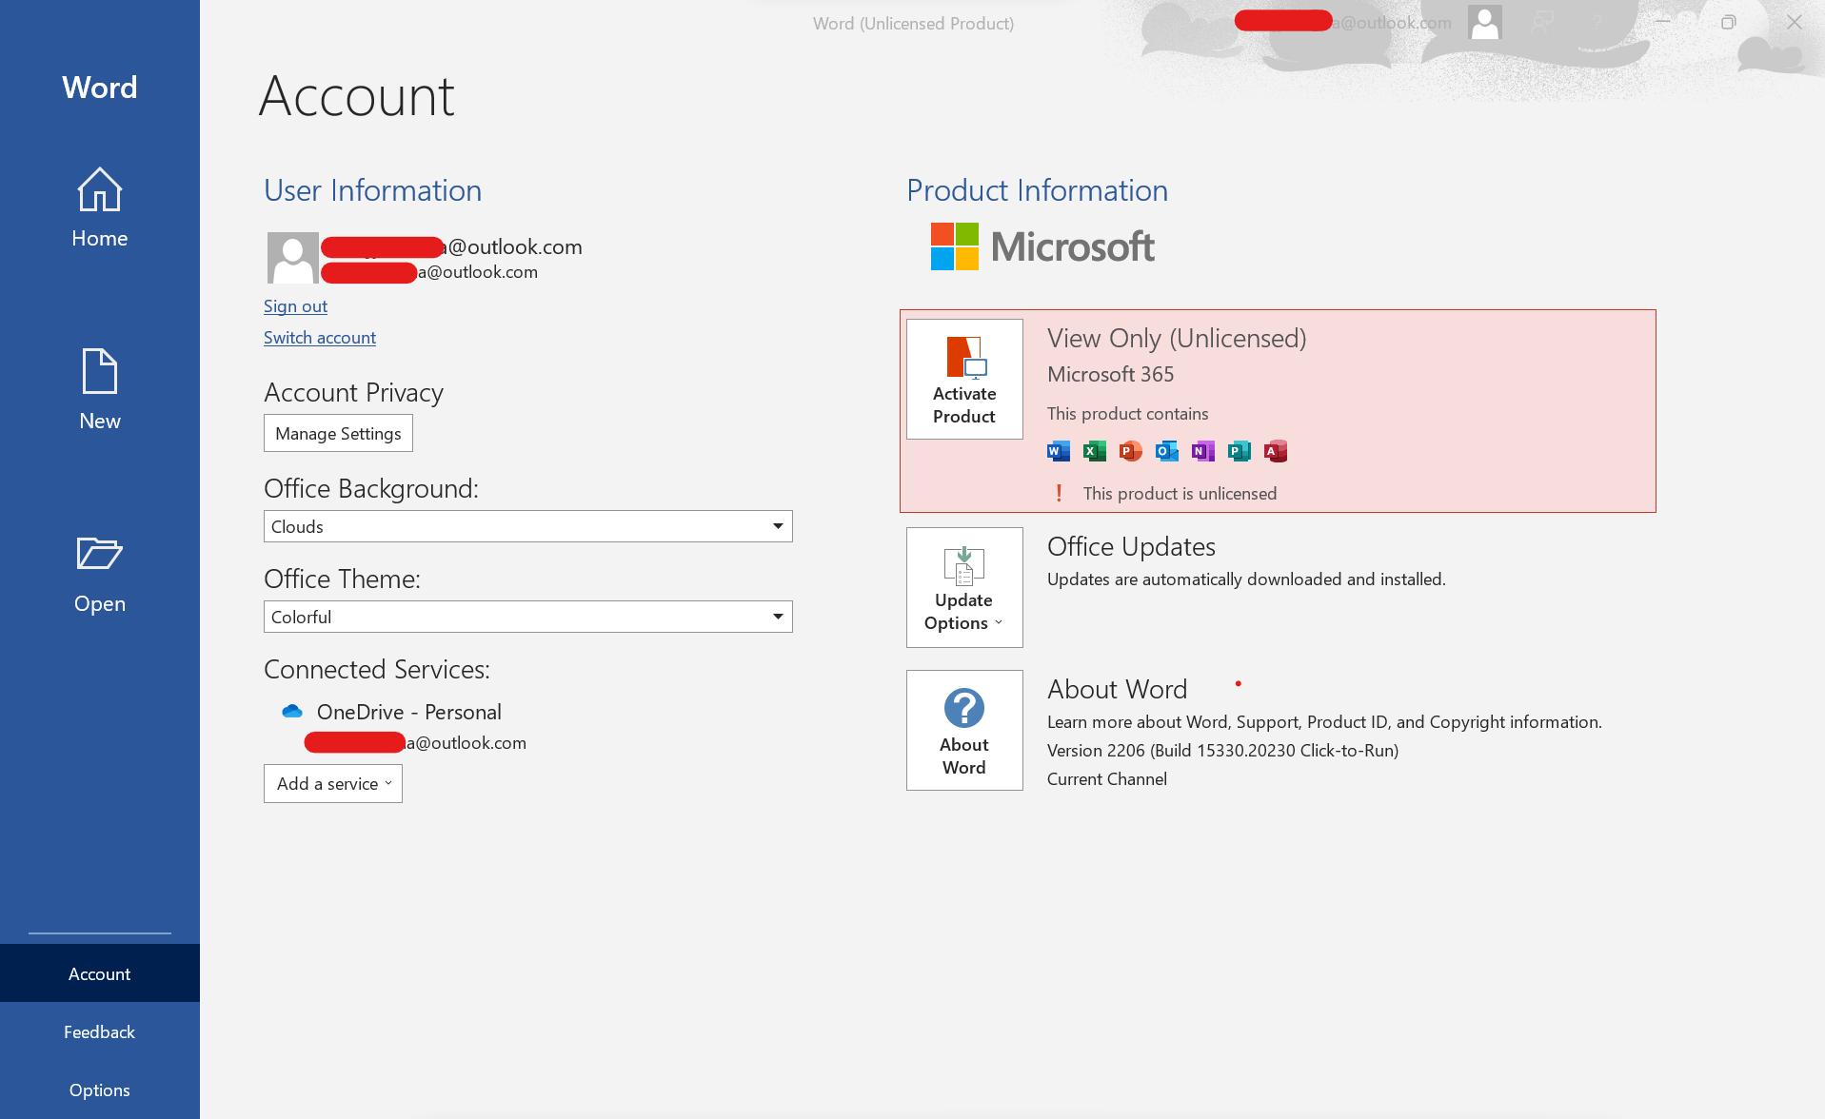1825x1119 pixels.
Task: Select the Outlook app icon
Action: coord(1165,451)
